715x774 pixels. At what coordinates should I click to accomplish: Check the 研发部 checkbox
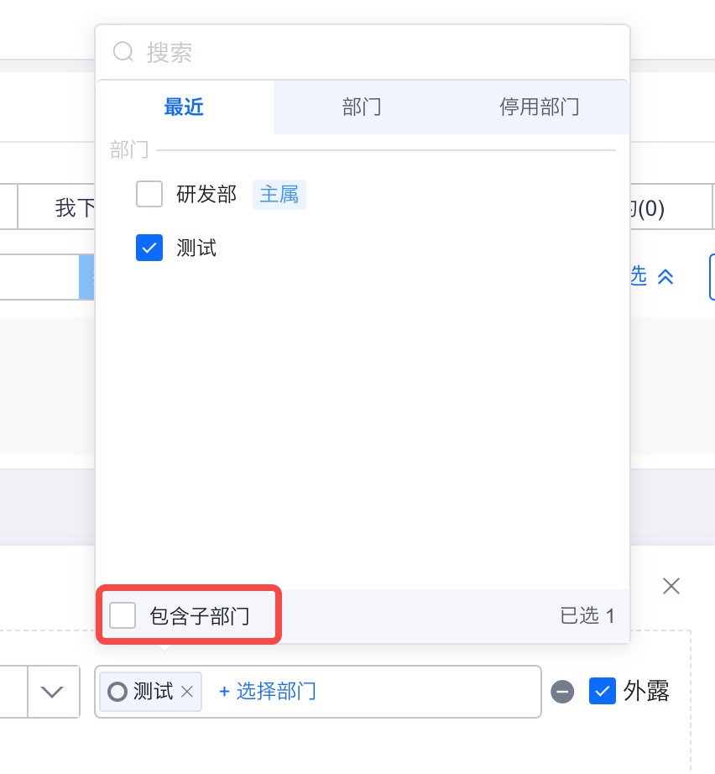[x=149, y=194]
